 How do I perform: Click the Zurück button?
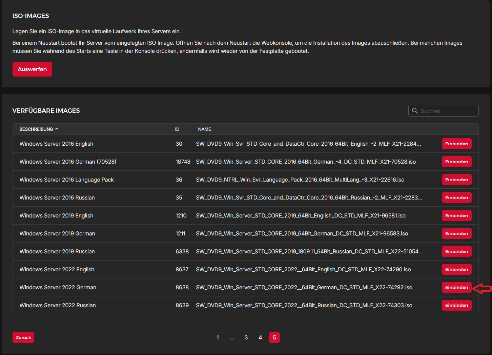[23, 337]
